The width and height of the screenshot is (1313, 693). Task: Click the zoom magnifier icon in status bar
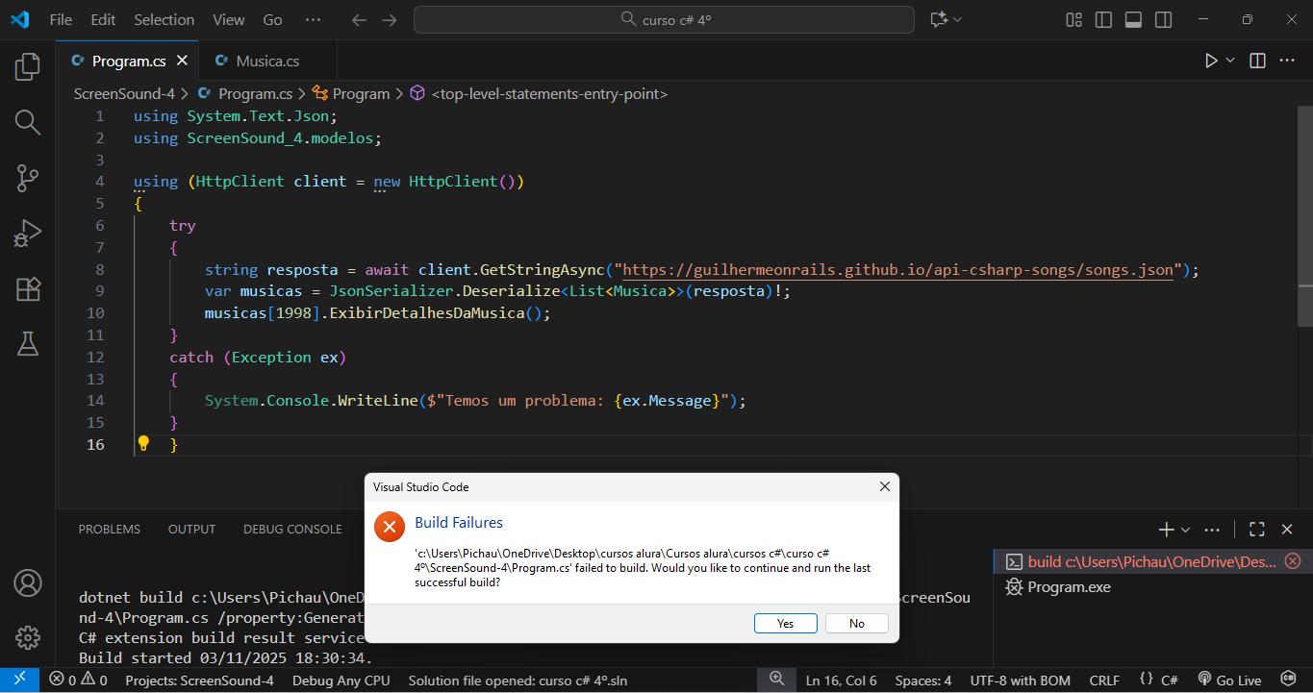click(776, 681)
